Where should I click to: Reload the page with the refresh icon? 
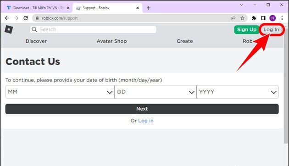pyautogui.click(x=26, y=18)
